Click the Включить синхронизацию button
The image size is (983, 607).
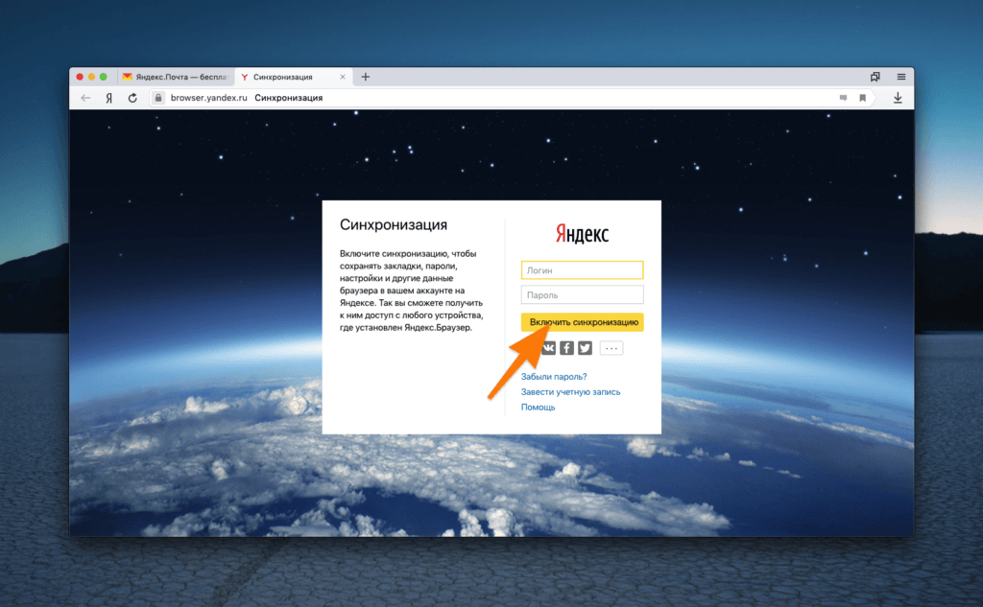(x=583, y=322)
